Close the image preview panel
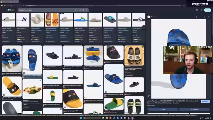Screen dimensions: 213x120 (208, 17)
